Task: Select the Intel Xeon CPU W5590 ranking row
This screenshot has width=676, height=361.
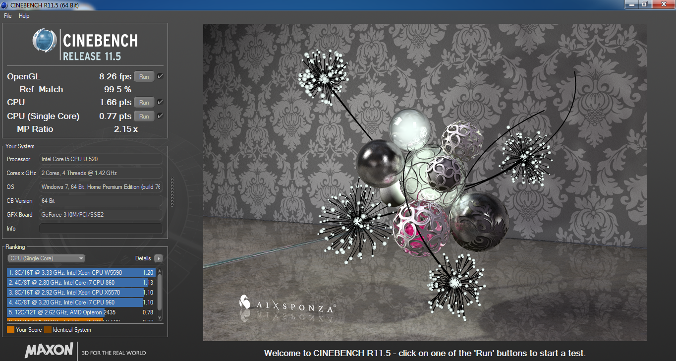Action: pyautogui.click(x=81, y=273)
